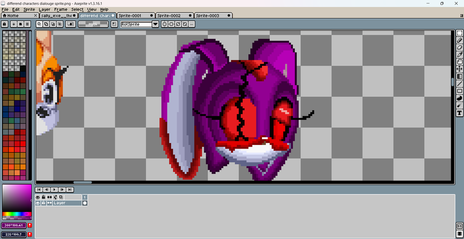Select the Text tool
Image resolution: width=464 pixels, height=239 pixels.
pos(459,113)
